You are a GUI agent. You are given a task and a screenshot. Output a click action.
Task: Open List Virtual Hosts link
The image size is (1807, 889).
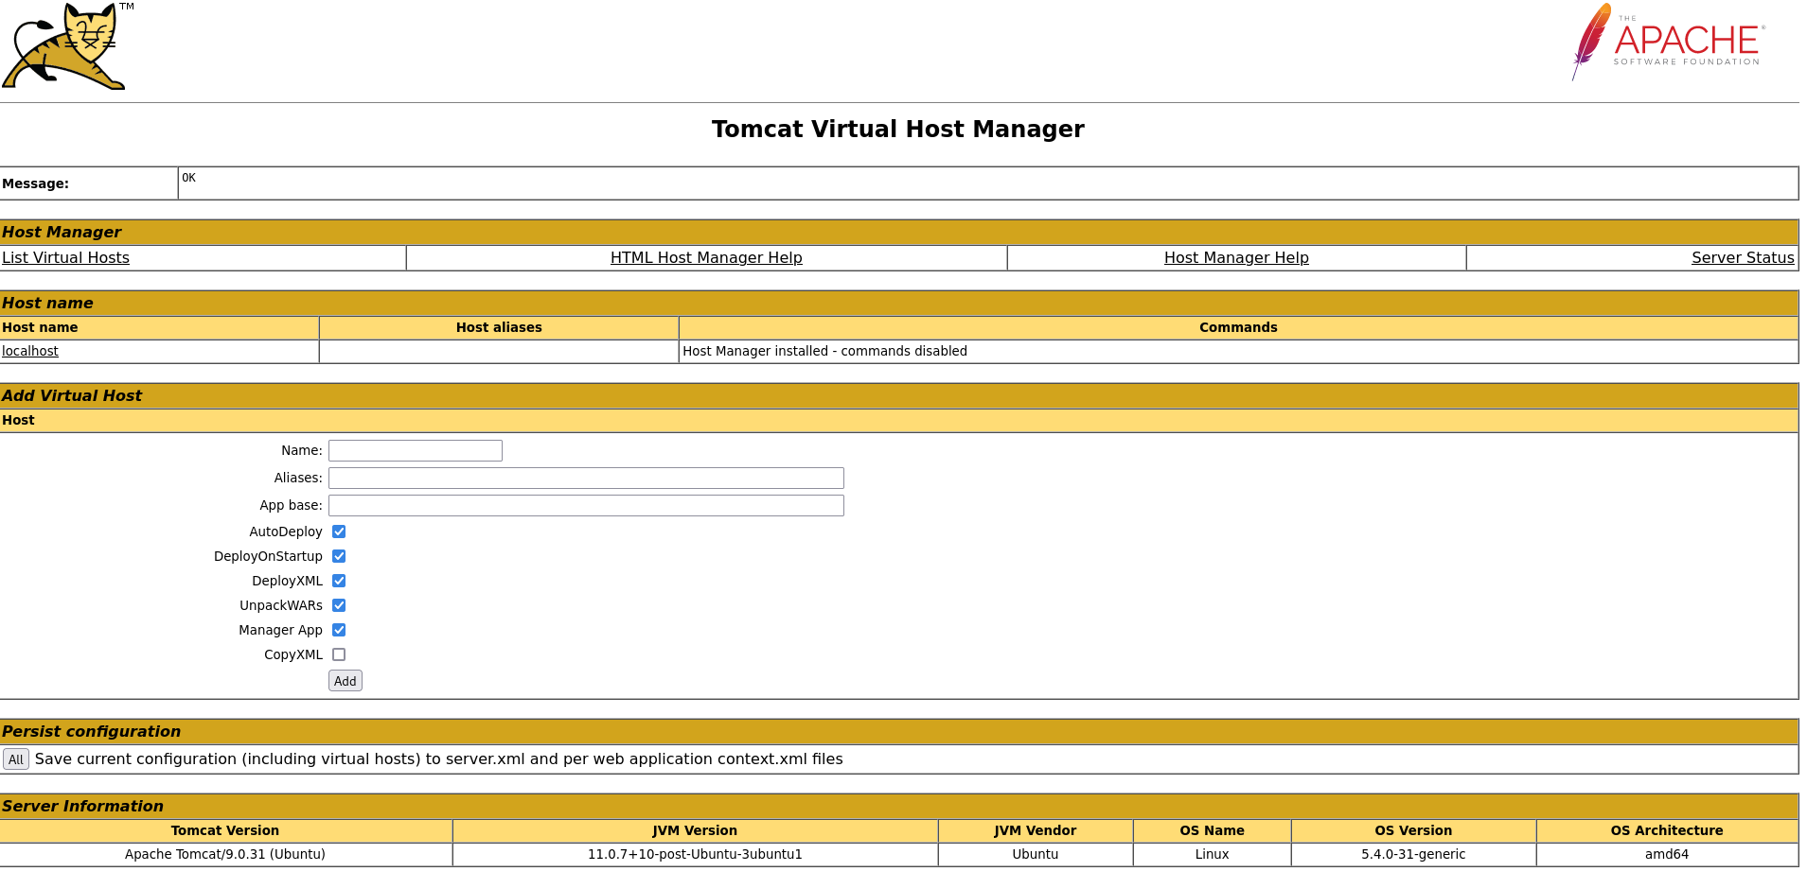coord(65,258)
